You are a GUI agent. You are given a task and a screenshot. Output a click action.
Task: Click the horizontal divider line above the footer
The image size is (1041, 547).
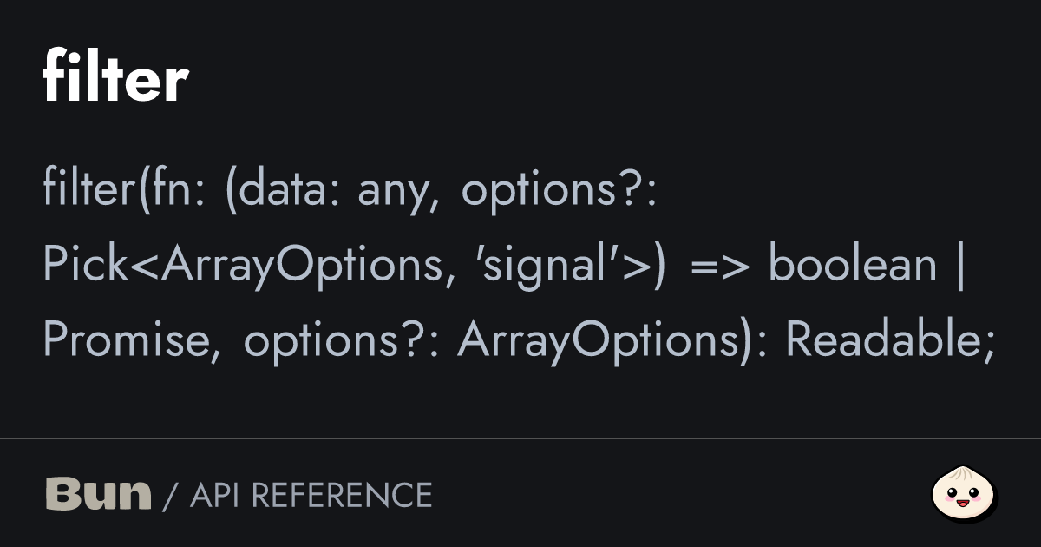pos(520,438)
